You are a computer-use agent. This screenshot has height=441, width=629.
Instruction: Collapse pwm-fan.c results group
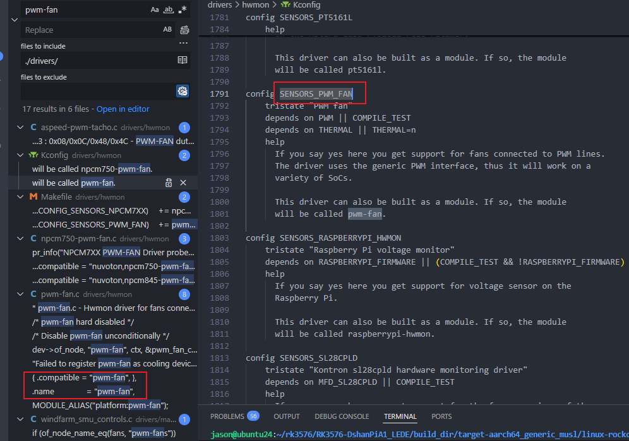tap(21, 294)
